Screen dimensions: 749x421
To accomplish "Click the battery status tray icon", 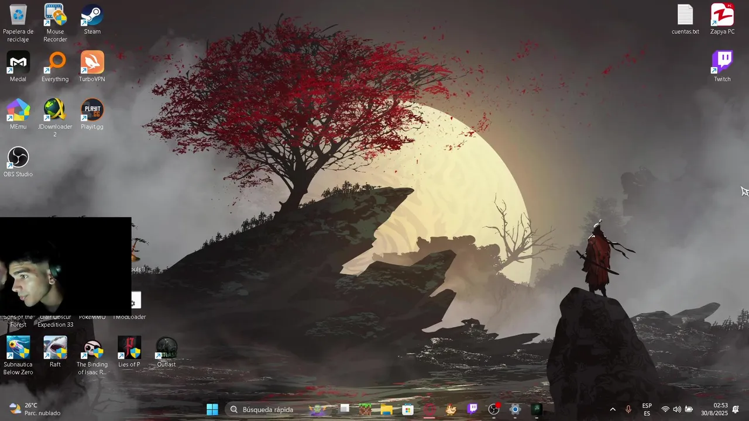I will [689, 409].
